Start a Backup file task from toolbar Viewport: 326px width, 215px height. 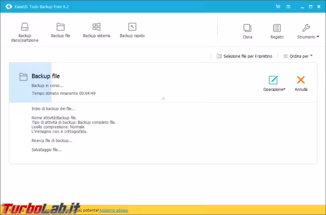pos(61,30)
